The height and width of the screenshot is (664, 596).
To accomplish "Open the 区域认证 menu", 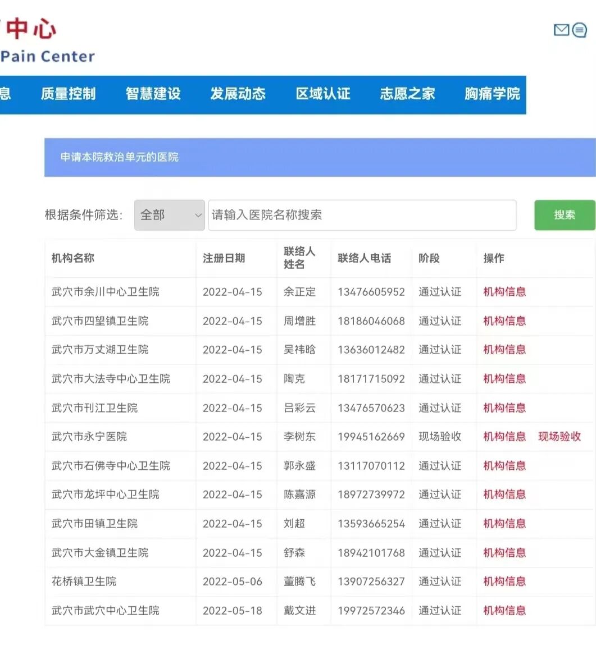I will point(322,94).
